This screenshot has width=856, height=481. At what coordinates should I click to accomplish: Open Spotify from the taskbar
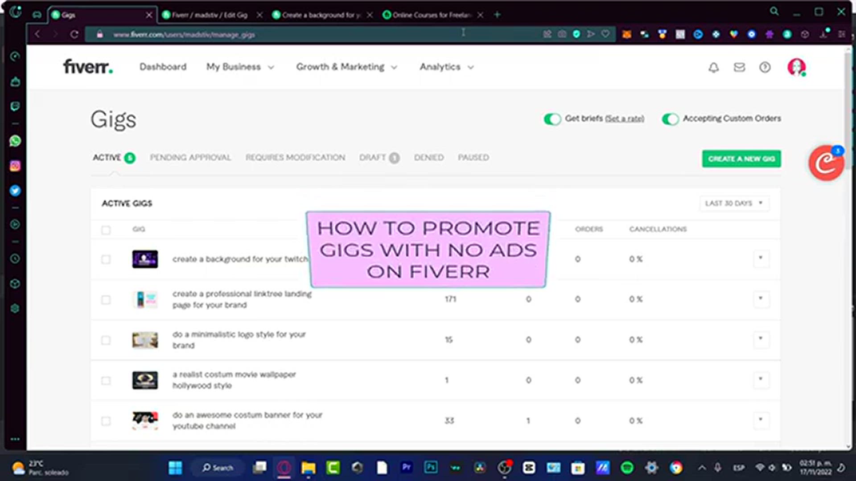click(627, 468)
